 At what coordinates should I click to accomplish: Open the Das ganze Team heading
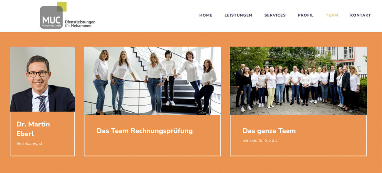click(x=269, y=131)
